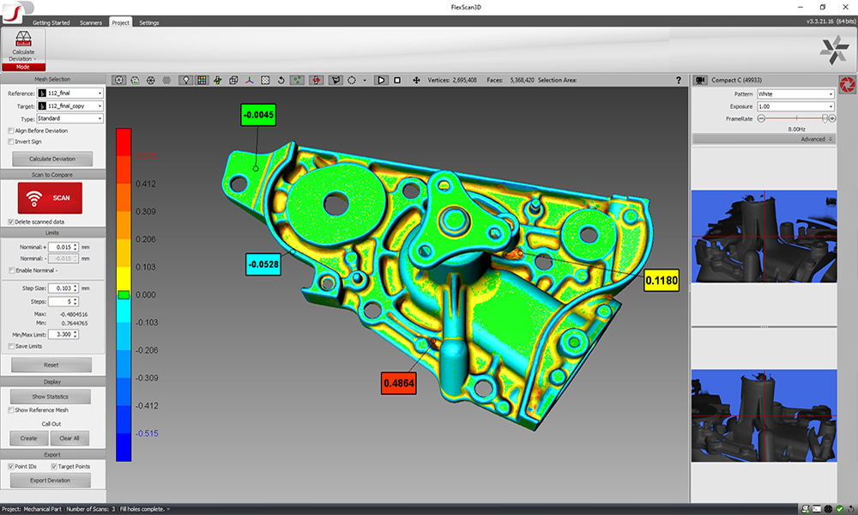The height and width of the screenshot is (515, 858).
Task: Click the four-arrow move icon in viewport toolbar
Action: pos(417,80)
